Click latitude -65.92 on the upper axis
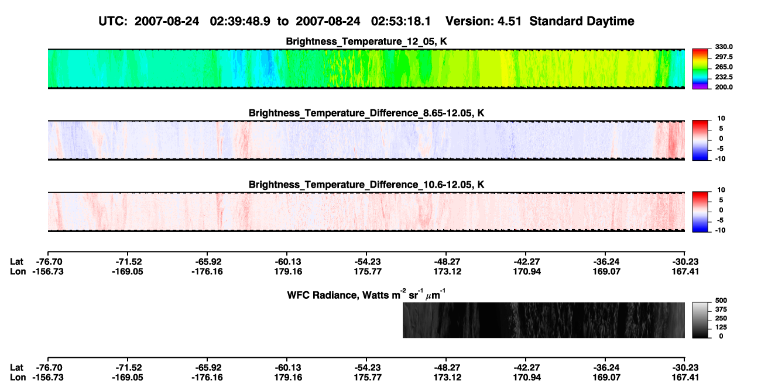The height and width of the screenshot is (390, 761). coord(208,262)
